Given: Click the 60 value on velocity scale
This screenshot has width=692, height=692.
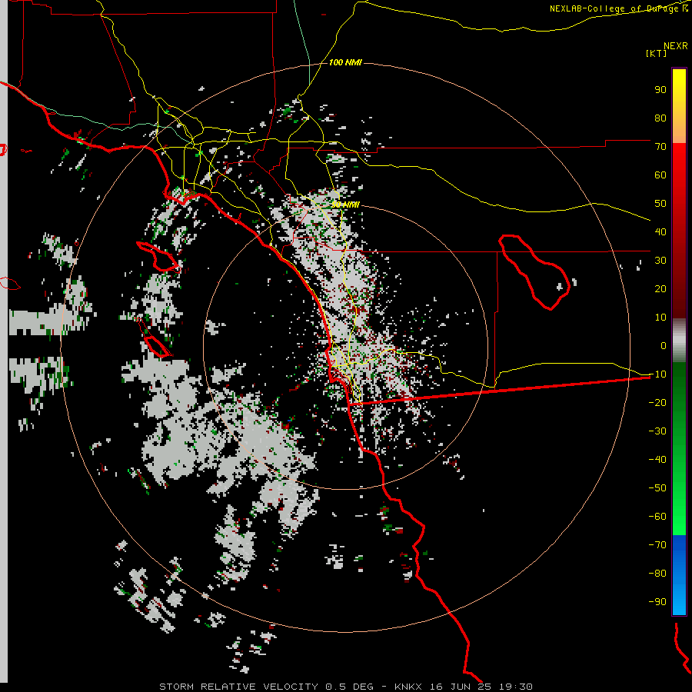Looking at the screenshot, I should 660,175.
